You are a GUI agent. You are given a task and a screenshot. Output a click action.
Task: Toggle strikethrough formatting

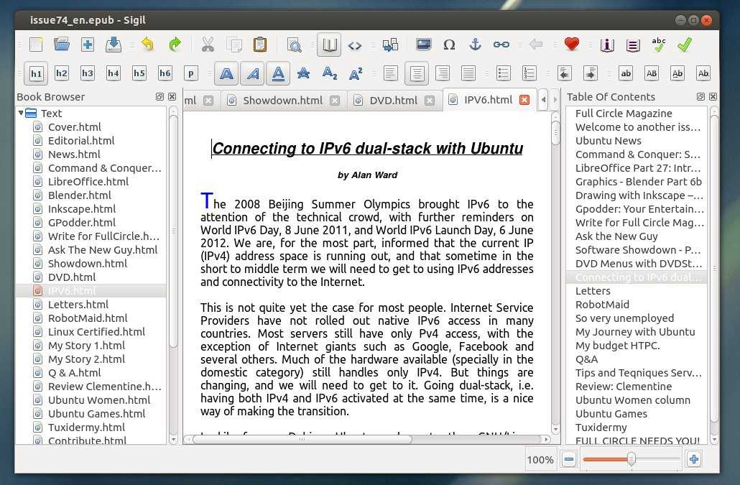pyautogui.click(x=303, y=73)
